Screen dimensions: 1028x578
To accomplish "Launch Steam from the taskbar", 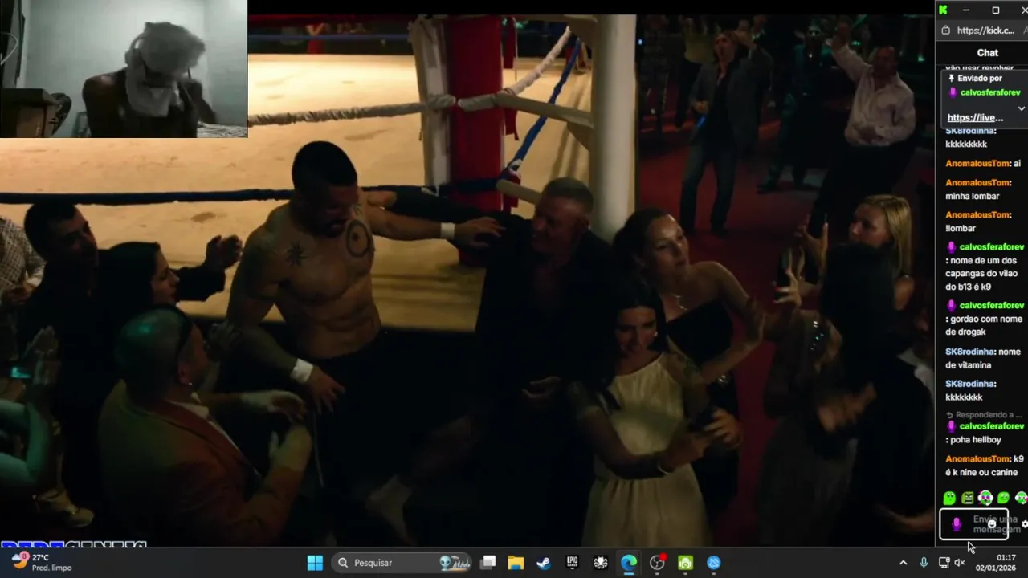I will tap(544, 563).
